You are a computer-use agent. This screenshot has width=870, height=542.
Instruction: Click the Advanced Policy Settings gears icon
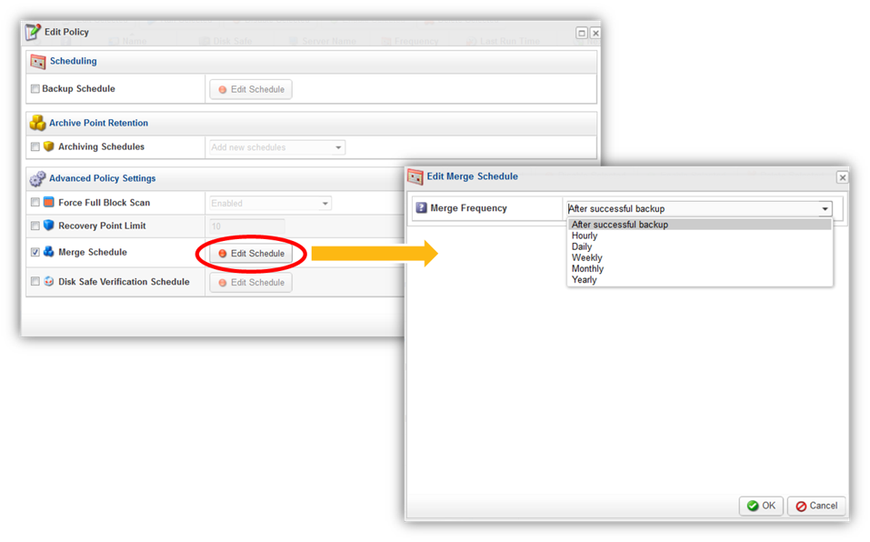pos(38,178)
